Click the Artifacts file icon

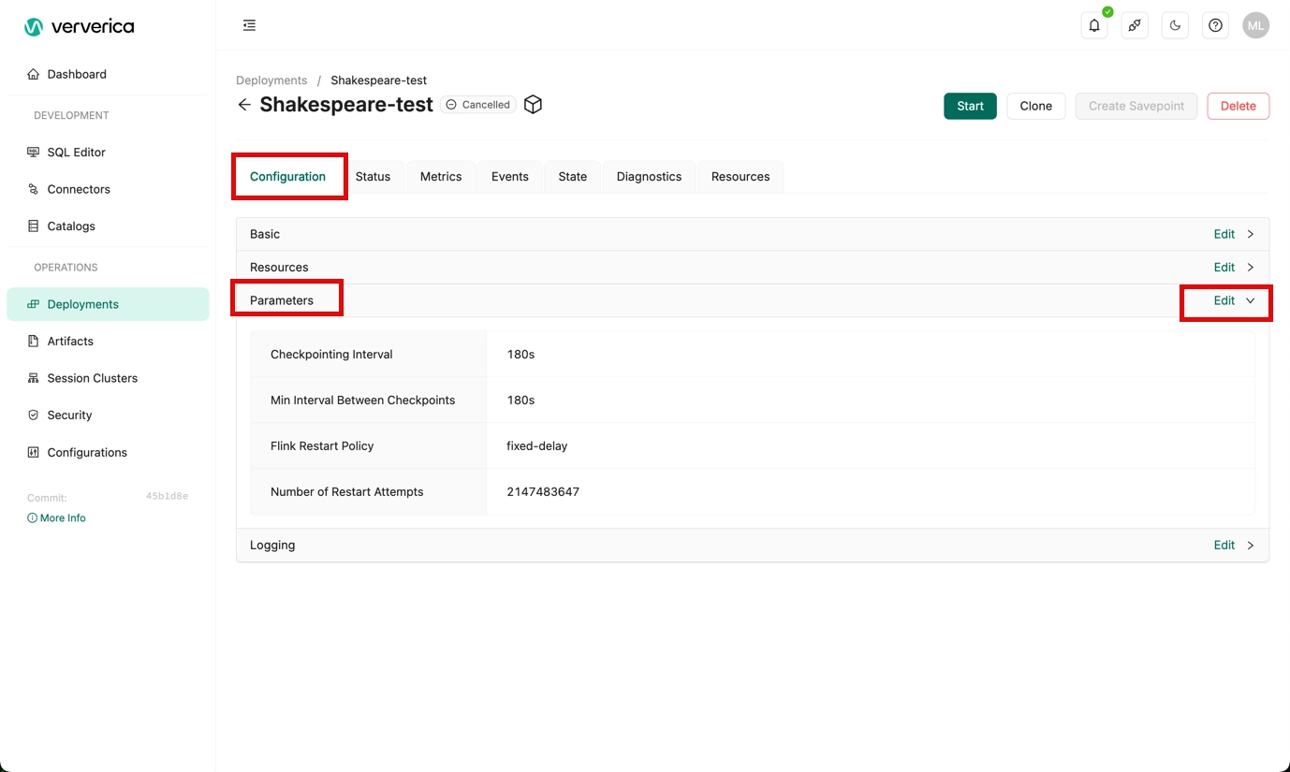(x=34, y=341)
